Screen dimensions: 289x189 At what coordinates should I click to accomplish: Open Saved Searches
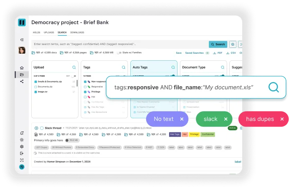pyautogui.click(x=195, y=53)
